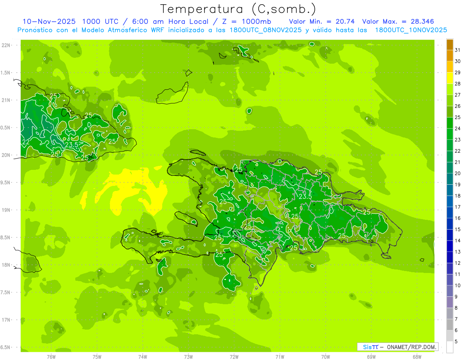Select the green 24 degree legend swatch
Viewport: 468px width, 362px height.
pos(450,123)
